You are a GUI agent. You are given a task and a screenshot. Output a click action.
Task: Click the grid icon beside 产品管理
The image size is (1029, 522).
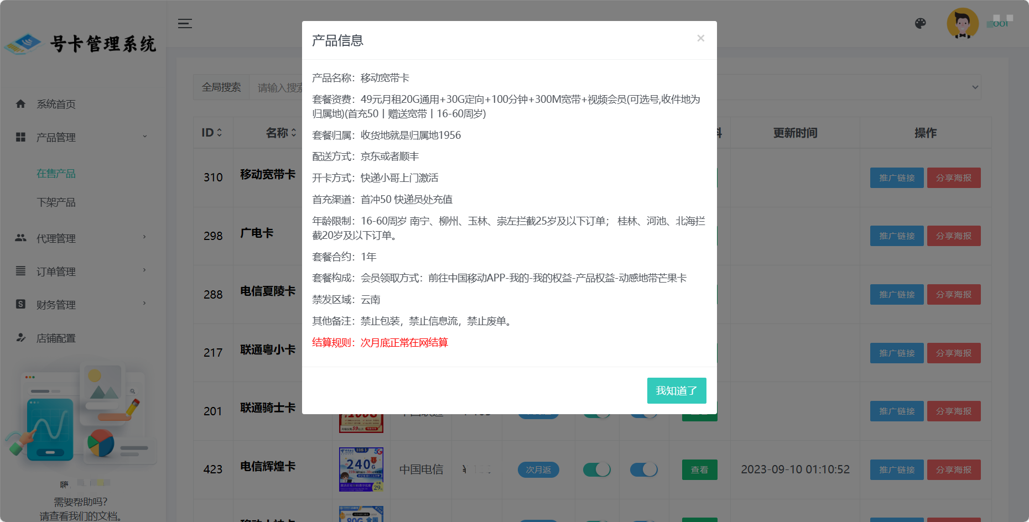point(20,137)
